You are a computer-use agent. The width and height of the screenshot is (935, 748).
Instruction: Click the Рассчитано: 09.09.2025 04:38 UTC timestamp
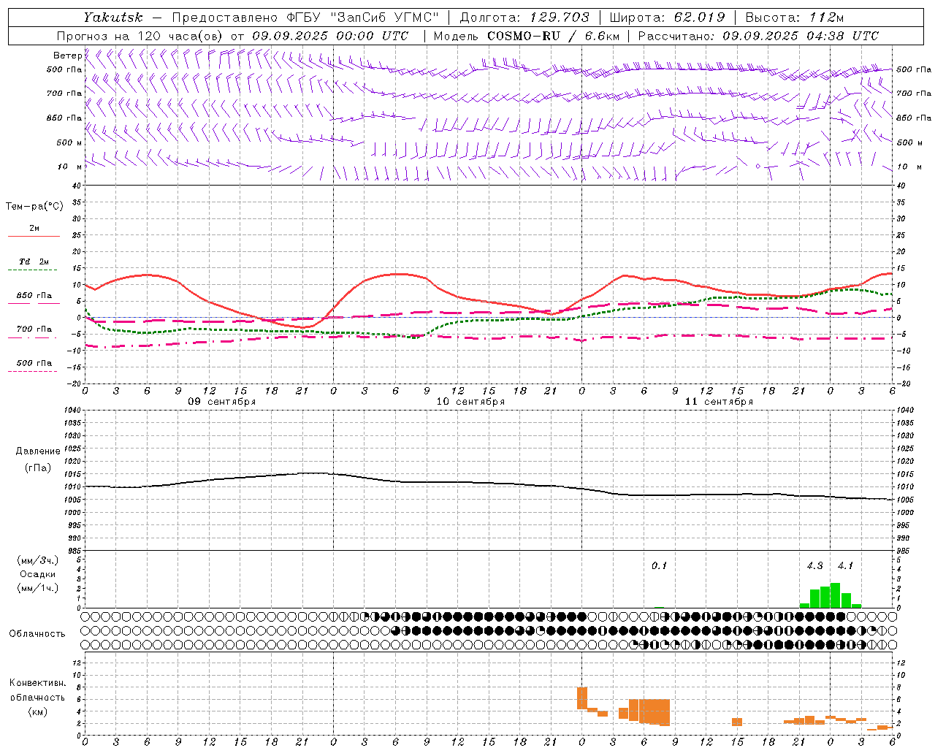(758, 36)
